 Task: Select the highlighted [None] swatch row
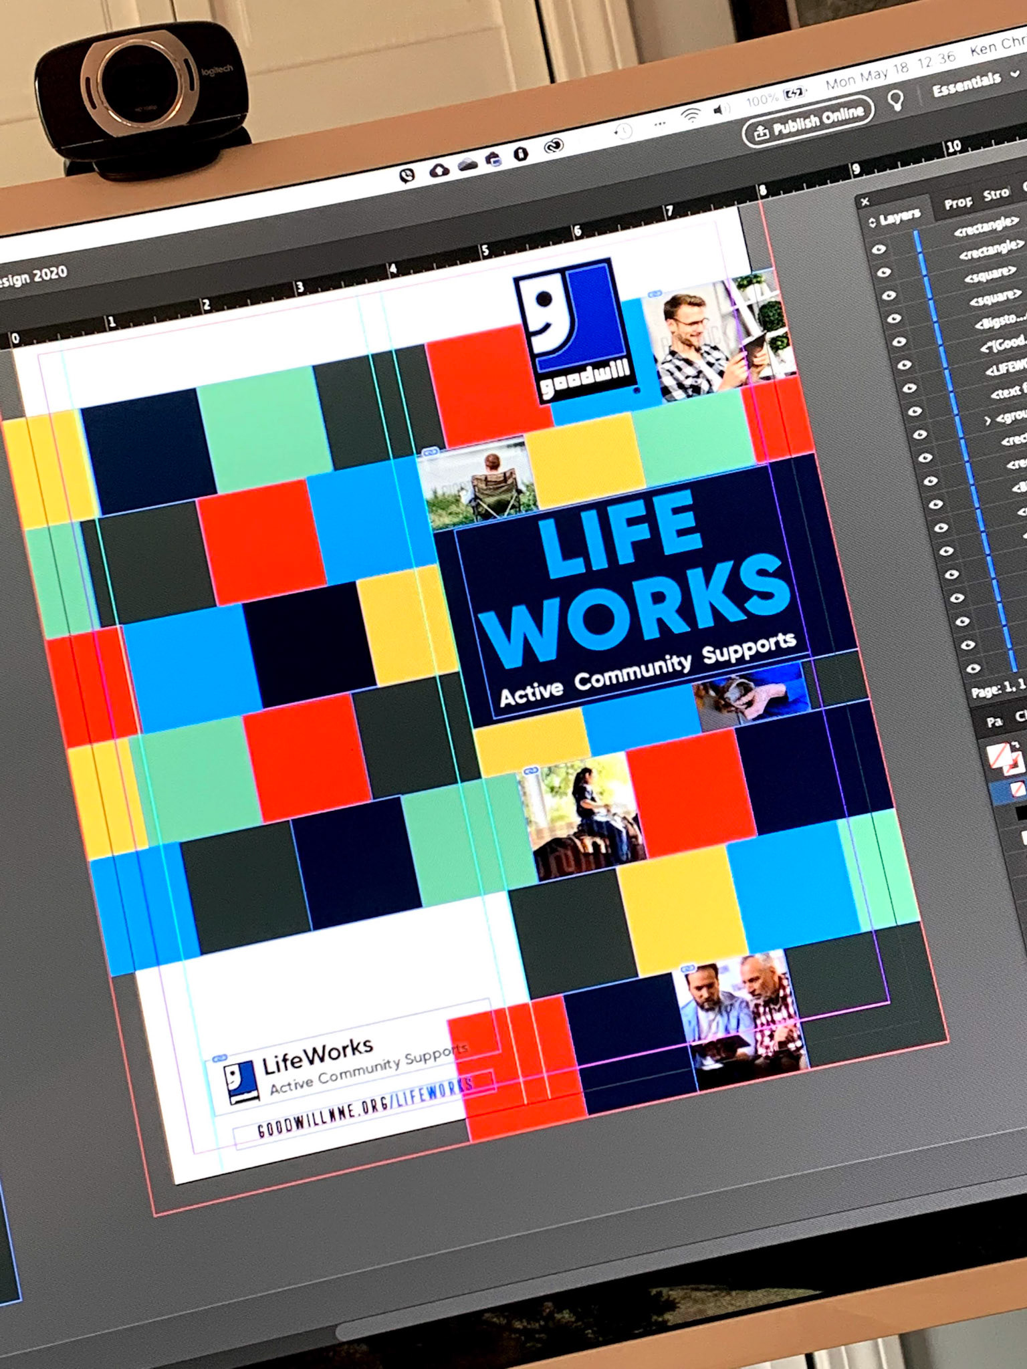pyautogui.click(x=1008, y=790)
